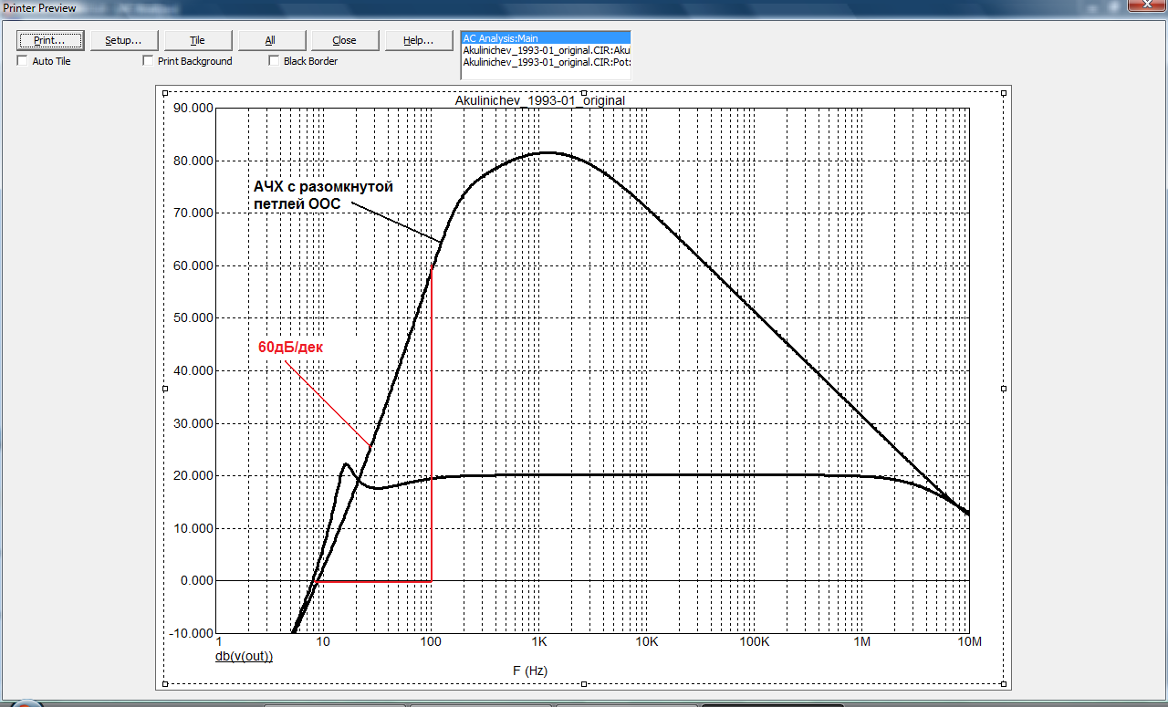The height and width of the screenshot is (707, 1168).
Task: Click the '1M' frequency axis label
Action: coord(862,642)
